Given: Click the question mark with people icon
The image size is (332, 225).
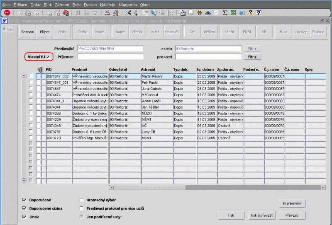Looking at the screenshot, I should (x=250, y=13).
